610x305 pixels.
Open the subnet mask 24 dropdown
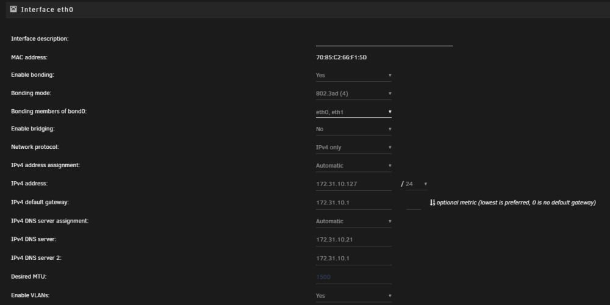coord(416,184)
